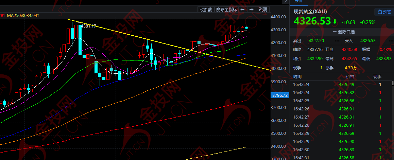The image size is (394, 160).
Task: Click the 4000.00 price axis label
Action: 278,69
